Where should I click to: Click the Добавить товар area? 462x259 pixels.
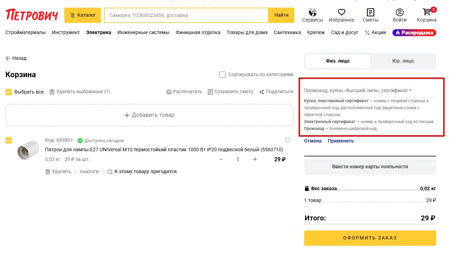[149, 115]
